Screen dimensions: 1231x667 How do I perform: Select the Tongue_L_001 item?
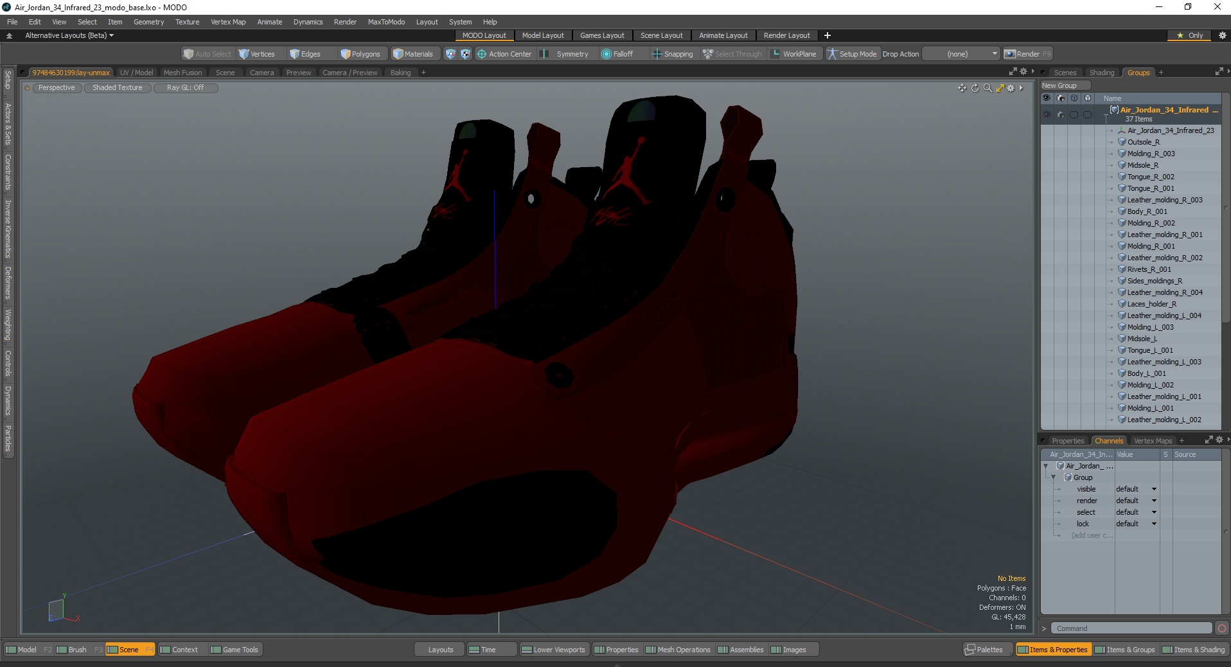[x=1150, y=350]
